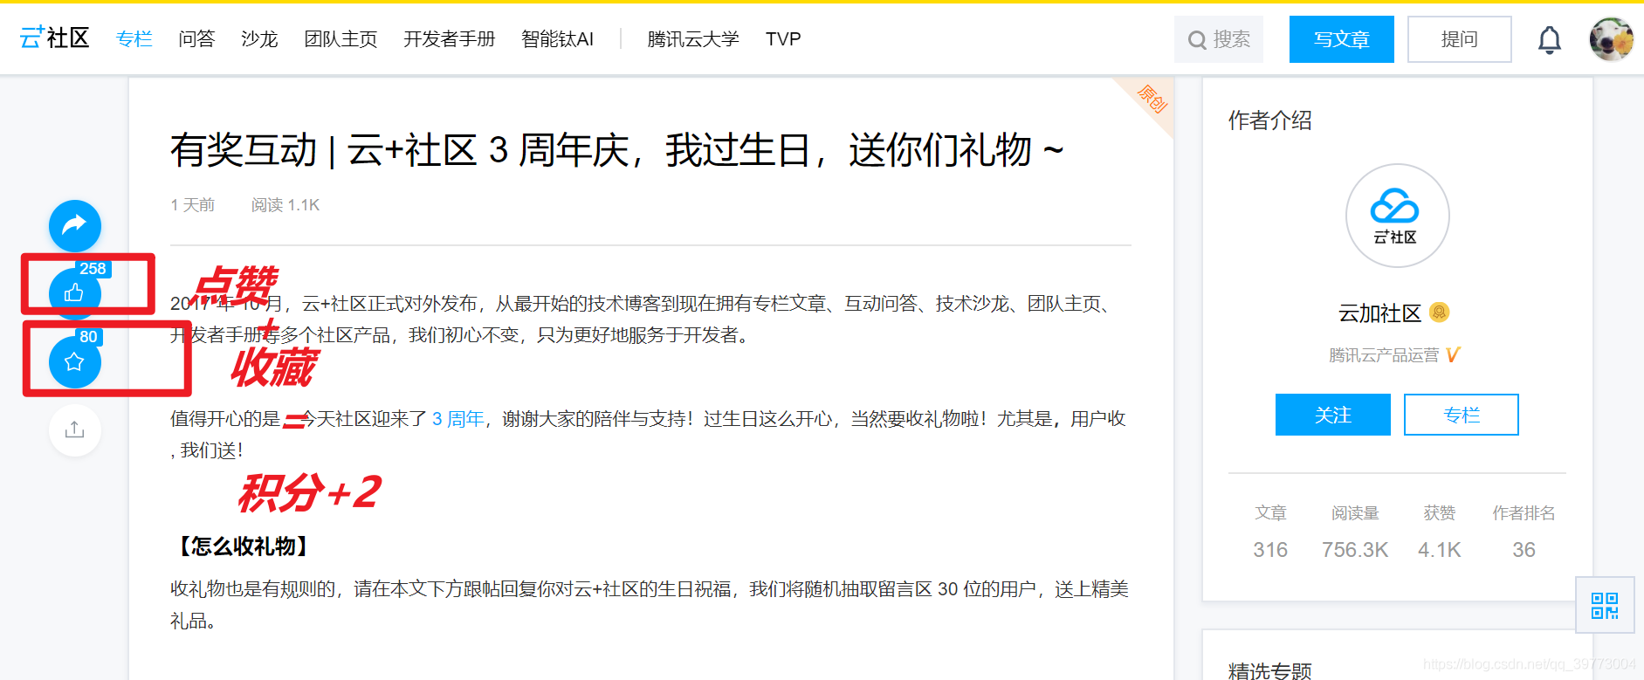Click the 写文章 button
Viewport: 1644px width, 680px height.
point(1341,39)
